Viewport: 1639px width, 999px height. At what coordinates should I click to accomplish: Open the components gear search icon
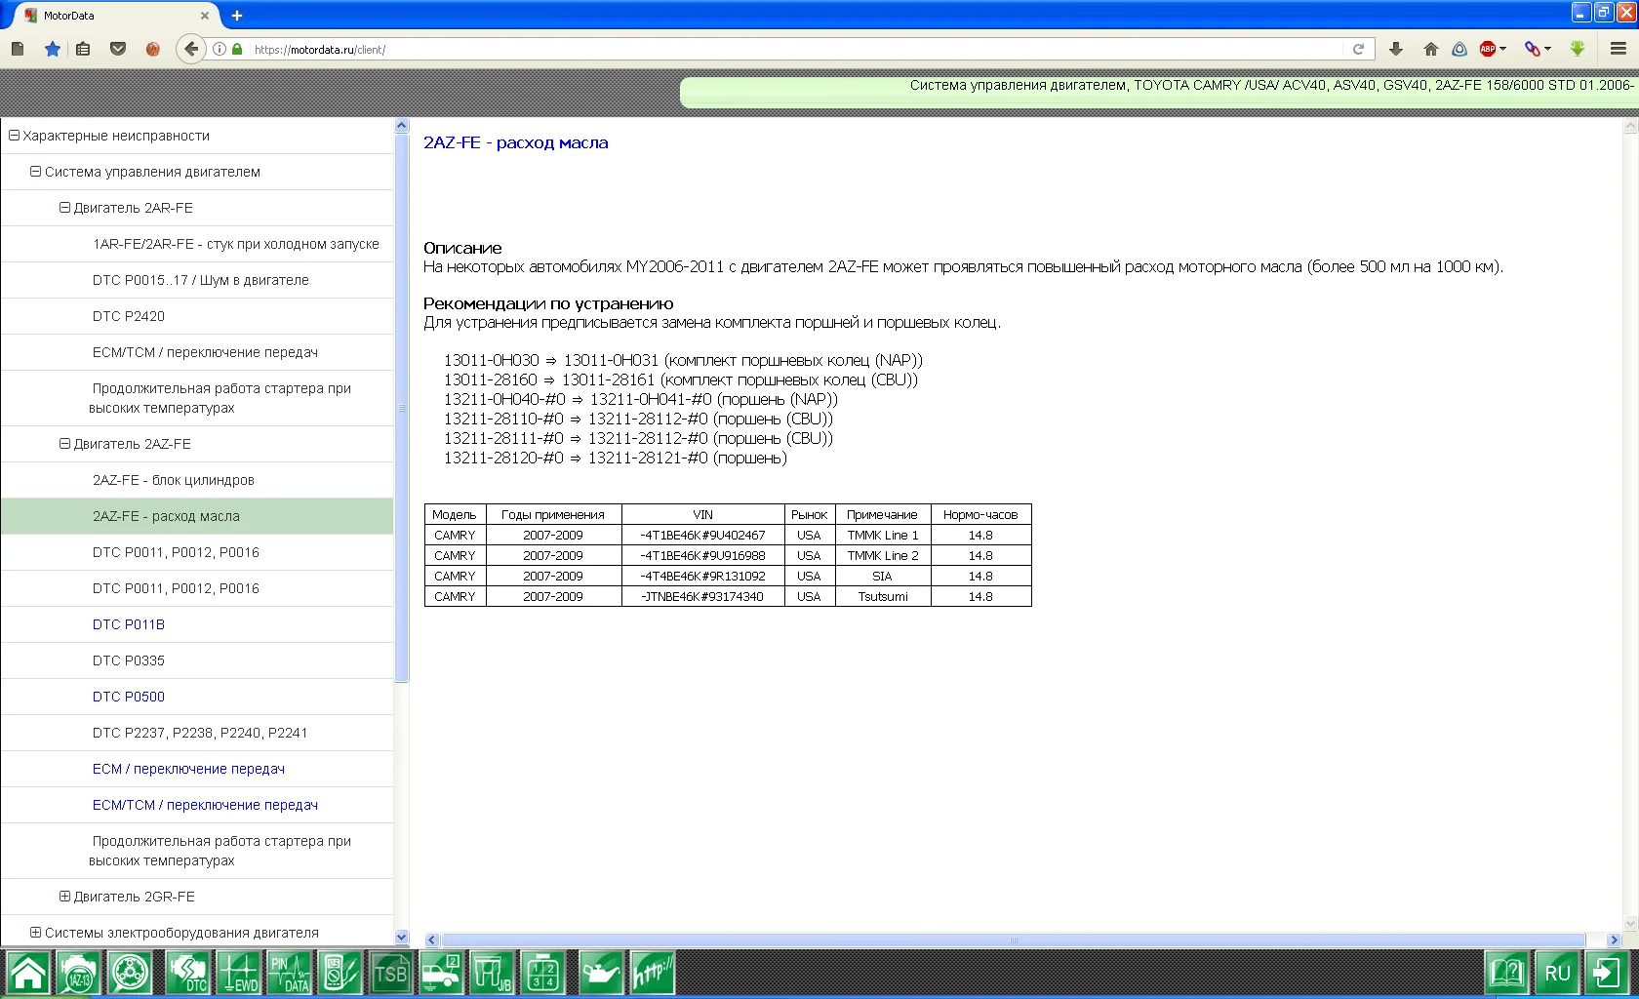(130, 973)
